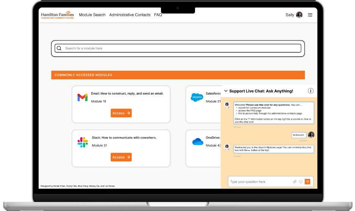Click the Salesforce cloud icon
The height and width of the screenshot is (211, 355).
pyautogui.click(x=197, y=97)
